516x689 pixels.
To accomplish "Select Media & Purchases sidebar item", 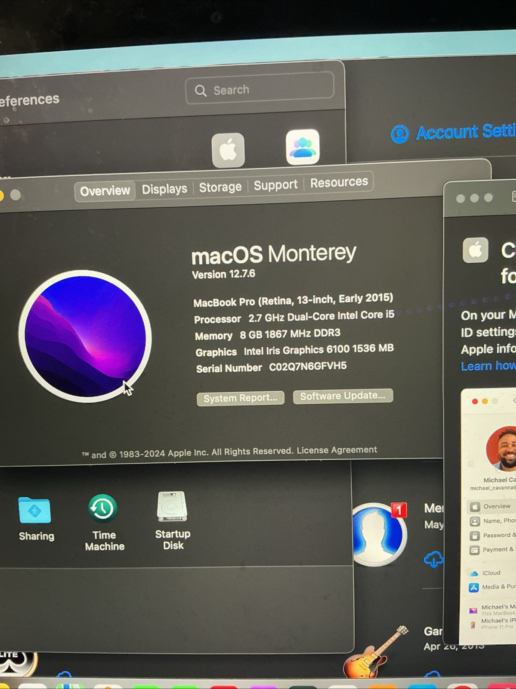I will (493, 587).
